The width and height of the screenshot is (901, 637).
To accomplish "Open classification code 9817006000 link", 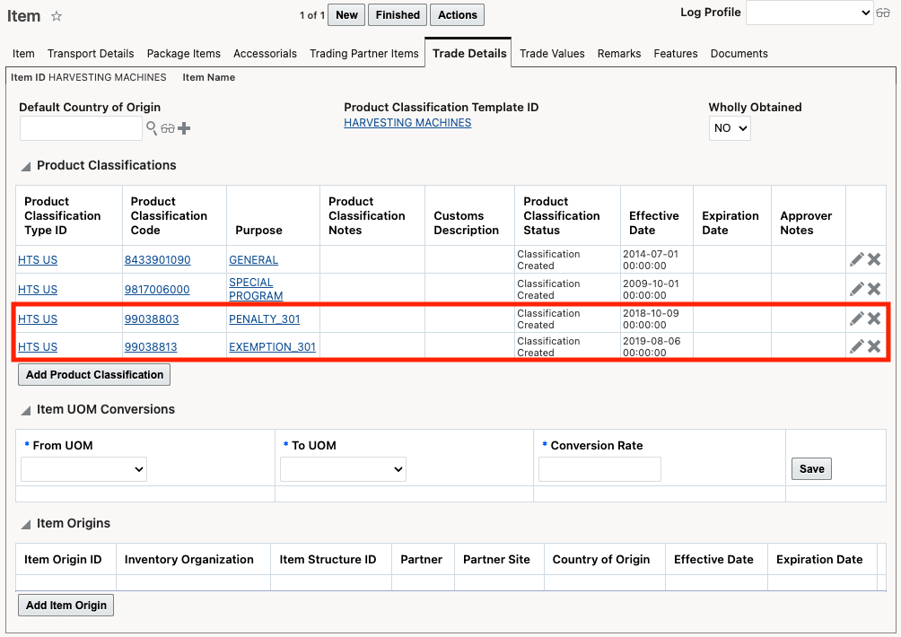I will click(157, 290).
